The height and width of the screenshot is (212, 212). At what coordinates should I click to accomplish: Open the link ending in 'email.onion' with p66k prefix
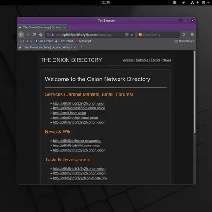point(76,118)
